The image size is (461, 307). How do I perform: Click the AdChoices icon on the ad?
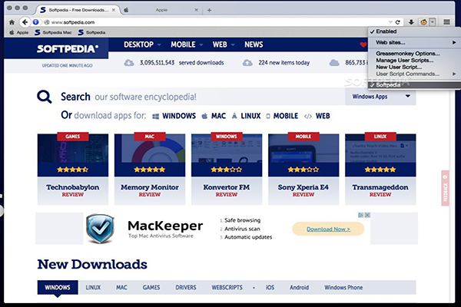click(x=361, y=215)
